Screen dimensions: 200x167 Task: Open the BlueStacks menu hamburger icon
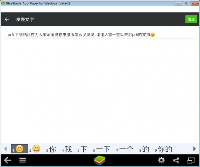coord(23,160)
